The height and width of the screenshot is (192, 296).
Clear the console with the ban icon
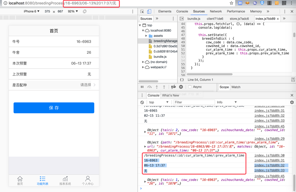click(x=142, y=102)
